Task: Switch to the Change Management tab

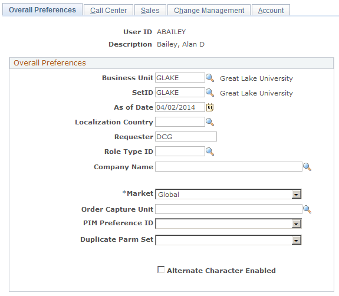Action: pyautogui.click(x=209, y=11)
